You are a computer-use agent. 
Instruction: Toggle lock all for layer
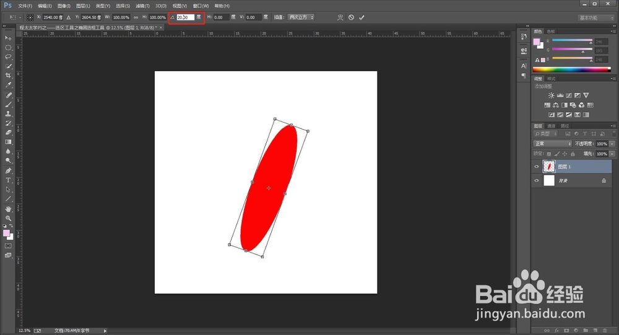point(573,154)
